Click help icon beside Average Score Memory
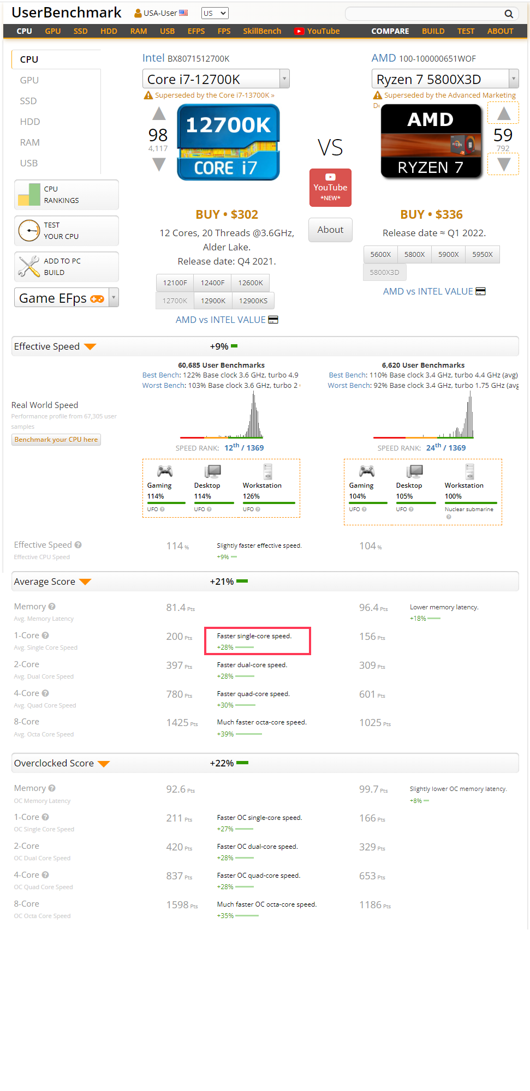The image size is (530, 1091). tap(52, 607)
